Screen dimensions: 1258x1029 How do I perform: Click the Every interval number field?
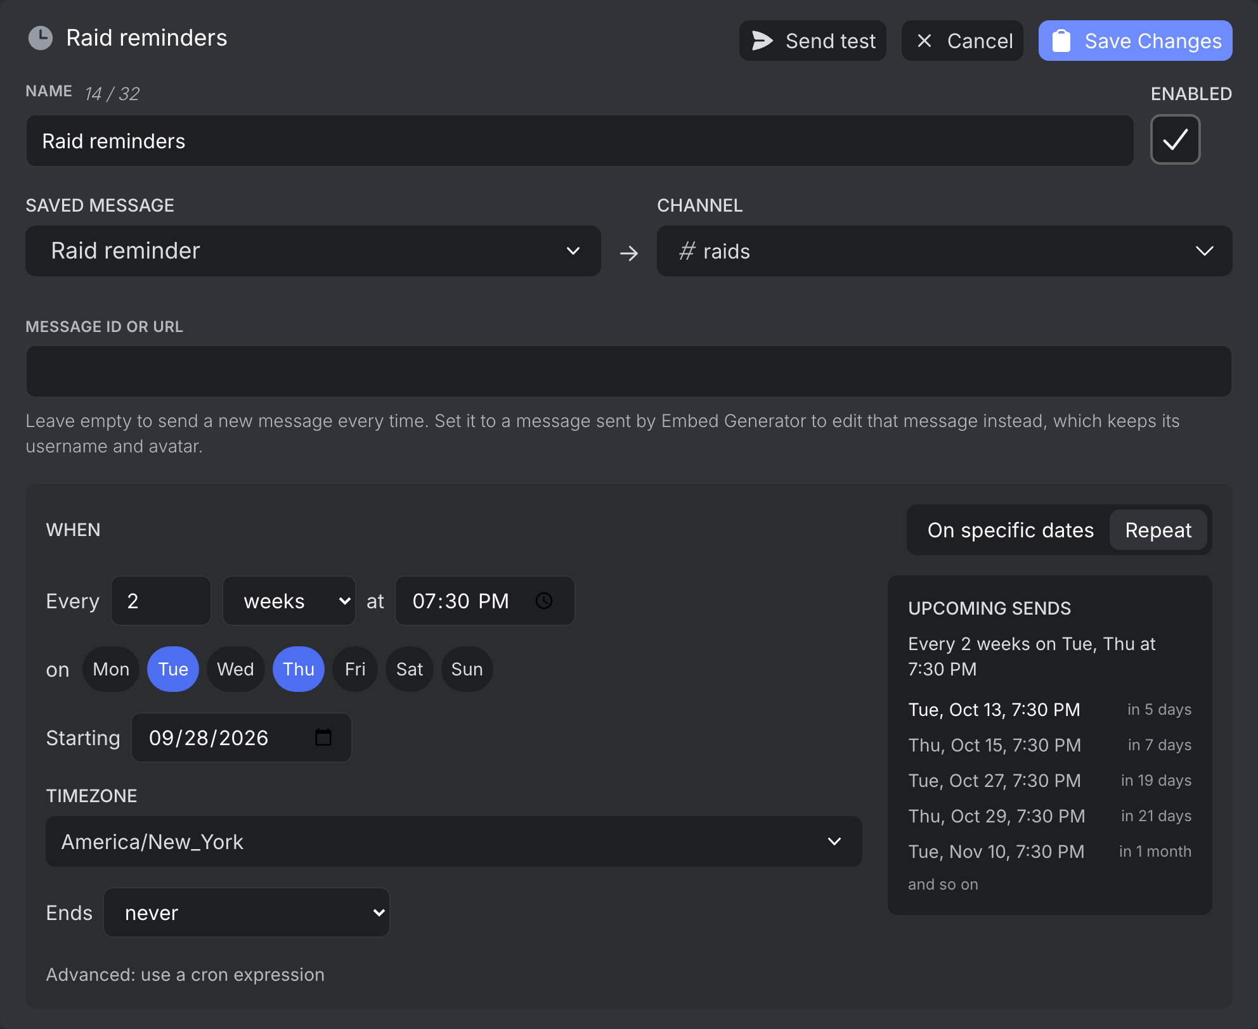click(161, 601)
